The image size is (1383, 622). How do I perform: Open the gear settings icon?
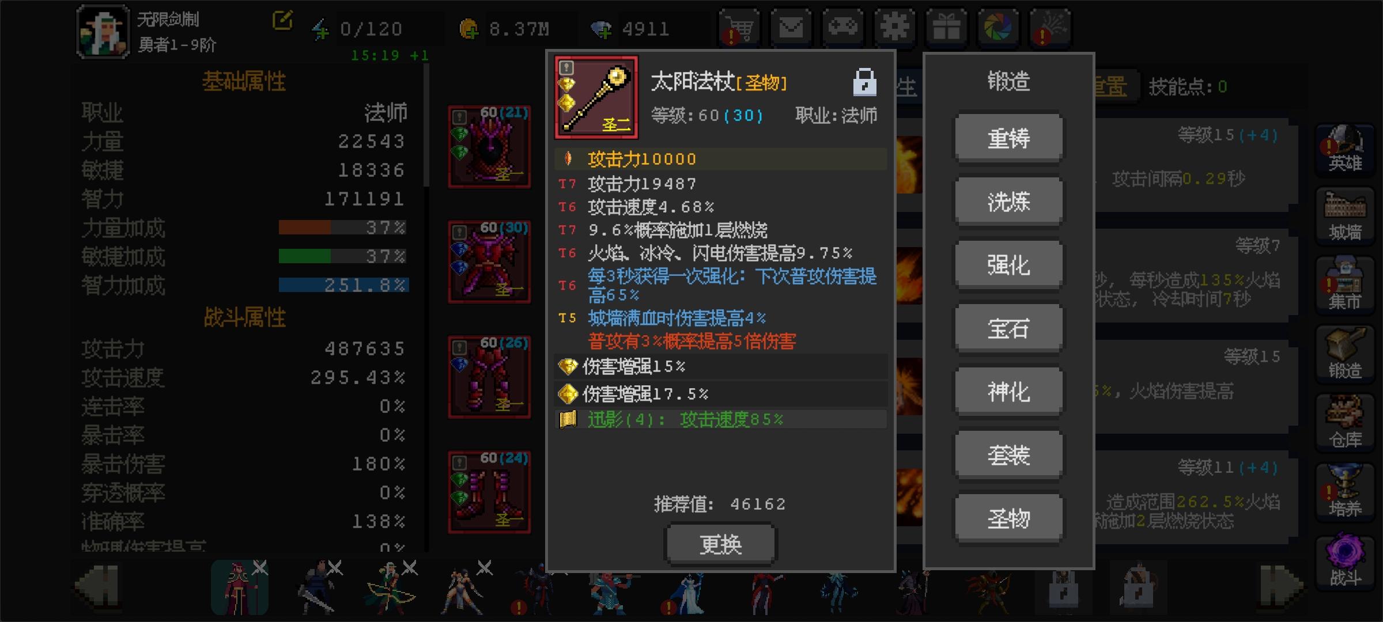894,27
